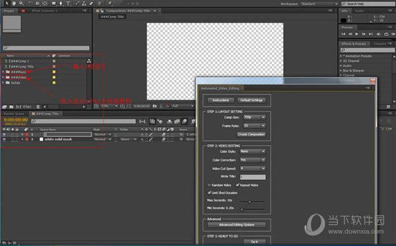Select the Eraser tool

click(x=91, y=3)
